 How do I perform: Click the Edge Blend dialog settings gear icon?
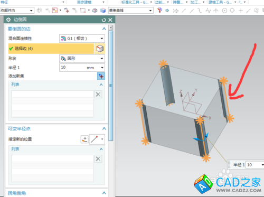click(x=8, y=20)
